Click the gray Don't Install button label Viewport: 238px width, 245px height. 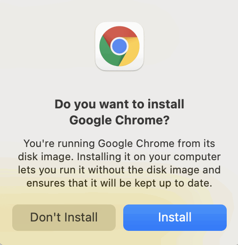[64, 217]
